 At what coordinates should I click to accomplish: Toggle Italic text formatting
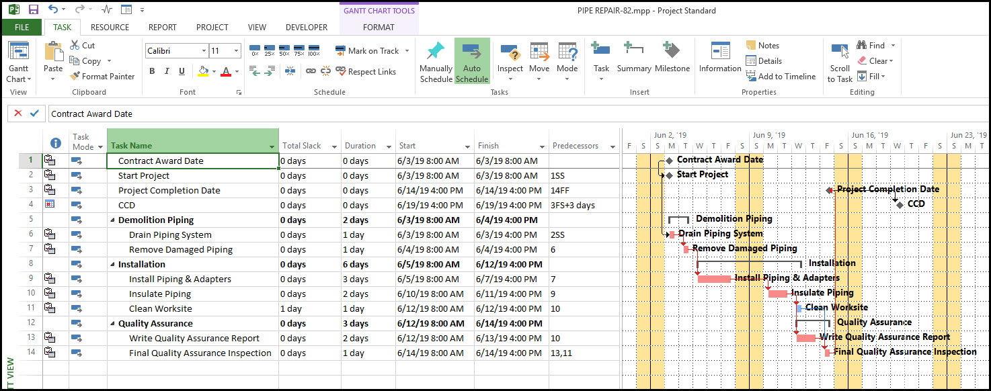pos(167,72)
